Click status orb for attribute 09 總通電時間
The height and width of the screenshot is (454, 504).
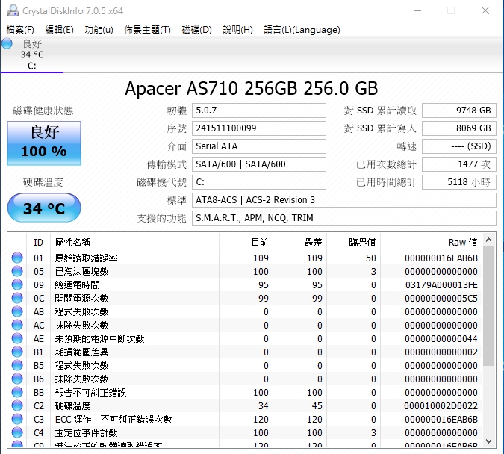click(17, 285)
